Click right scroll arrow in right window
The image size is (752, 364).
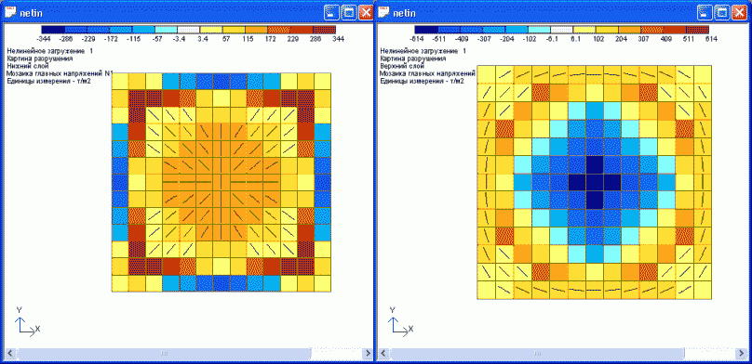[x=741, y=354]
